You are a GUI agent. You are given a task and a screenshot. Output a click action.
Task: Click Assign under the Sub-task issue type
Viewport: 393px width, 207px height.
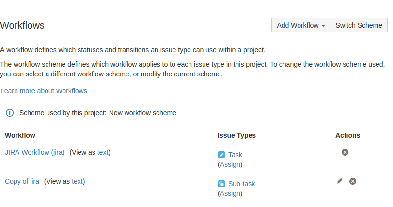click(x=230, y=193)
